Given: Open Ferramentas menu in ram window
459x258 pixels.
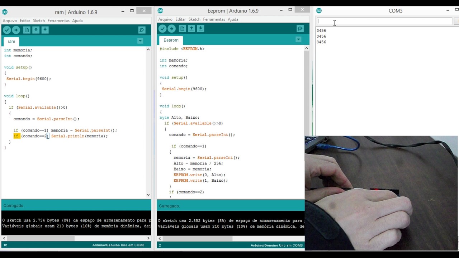Looking at the screenshot, I should (58, 21).
